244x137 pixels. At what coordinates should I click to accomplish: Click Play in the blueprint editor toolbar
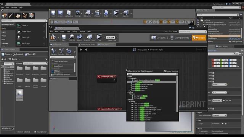pos(99,38)
